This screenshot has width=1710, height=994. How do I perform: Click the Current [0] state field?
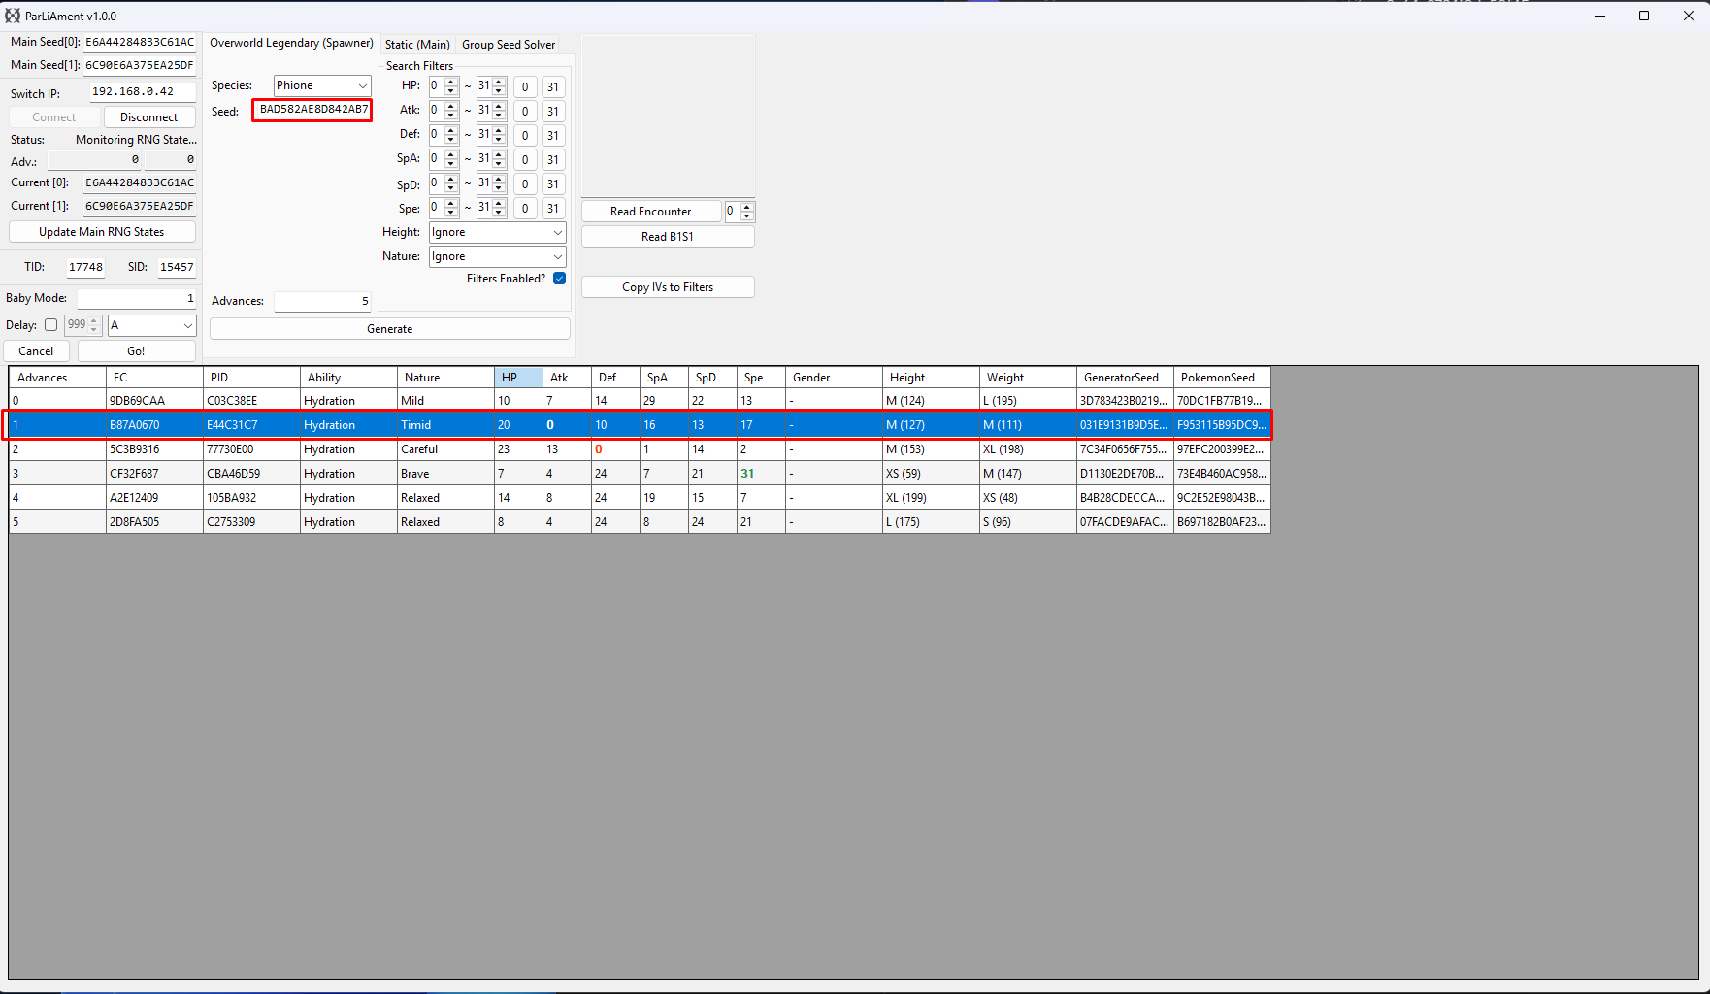[x=140, y=183]
